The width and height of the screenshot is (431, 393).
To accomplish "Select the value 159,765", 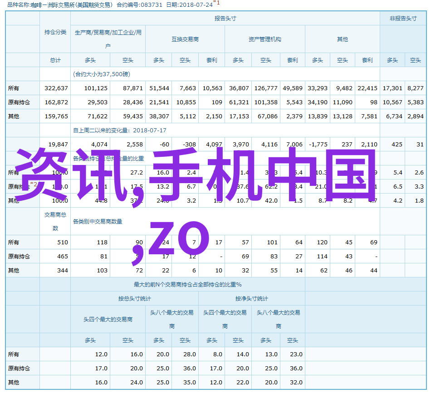I will [x=56, y=116].
